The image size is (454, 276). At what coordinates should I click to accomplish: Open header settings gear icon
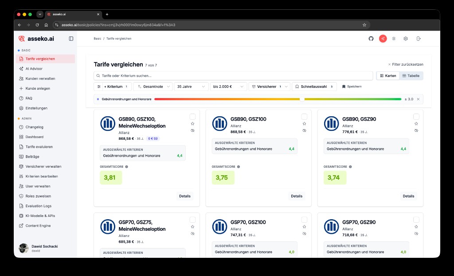click(406, 39)
